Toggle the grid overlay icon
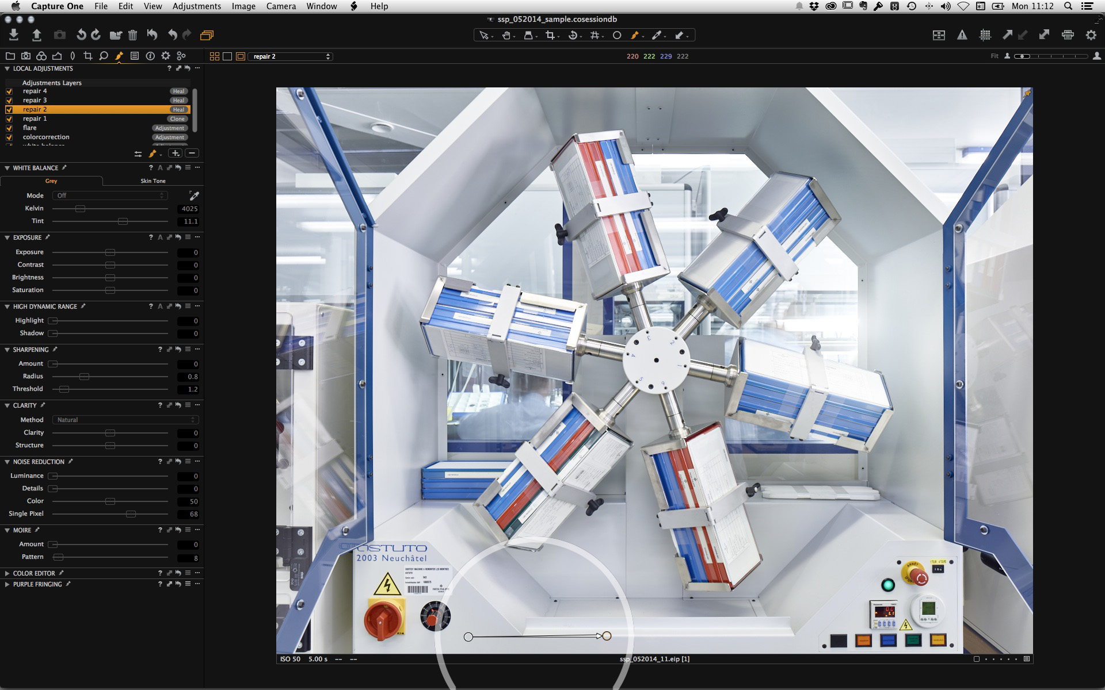 tap(985, 35)
